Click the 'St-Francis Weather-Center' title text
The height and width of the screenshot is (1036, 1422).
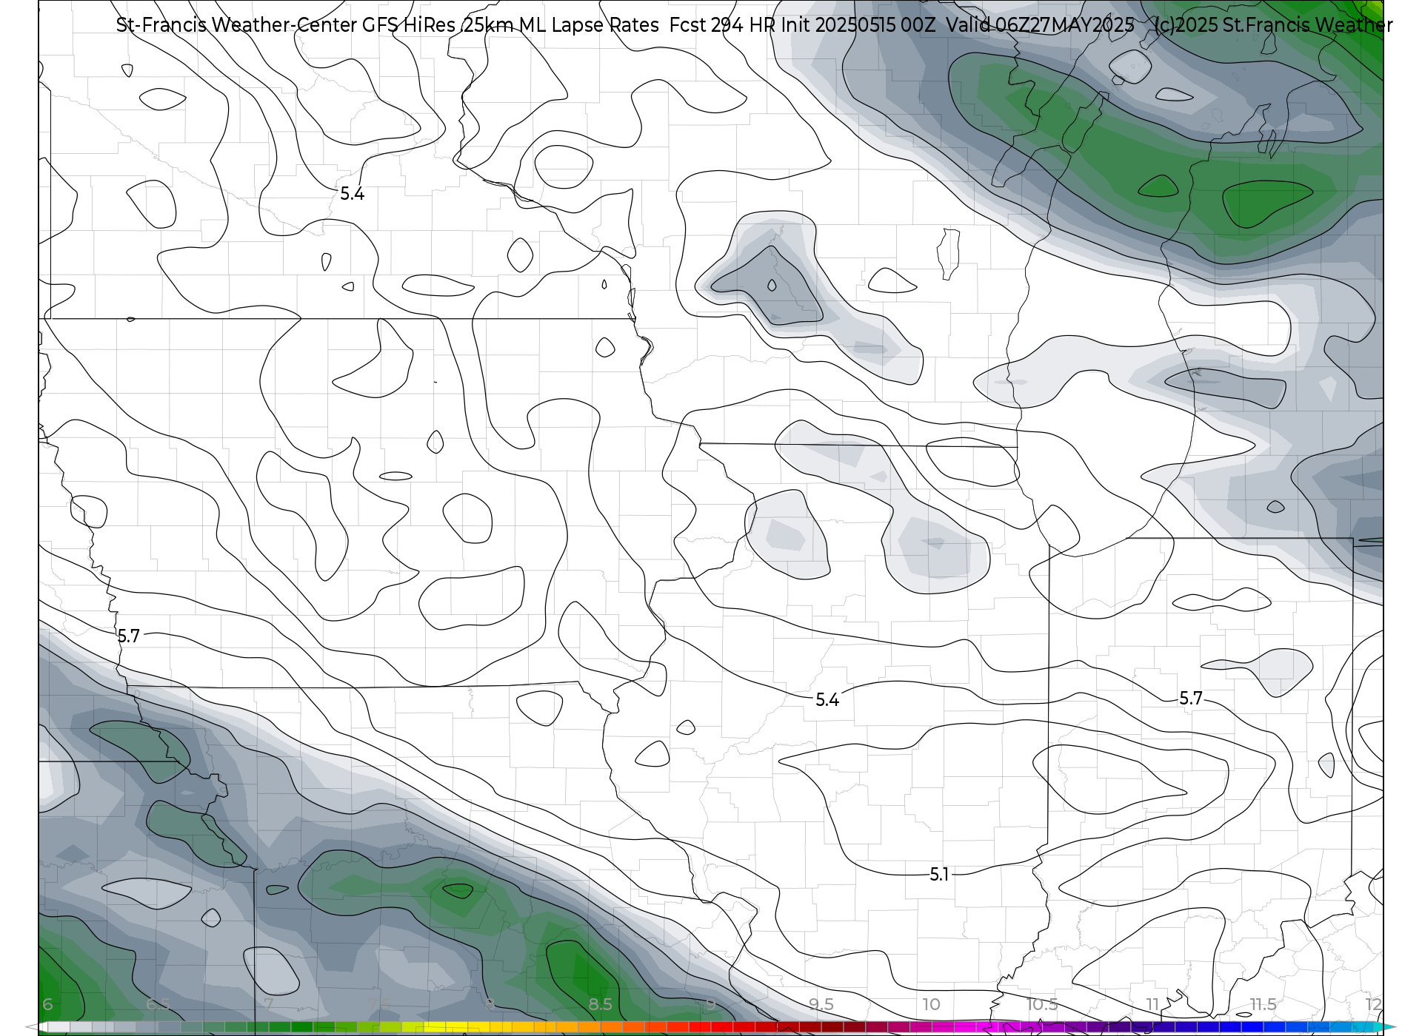click(x=236, y=25)
